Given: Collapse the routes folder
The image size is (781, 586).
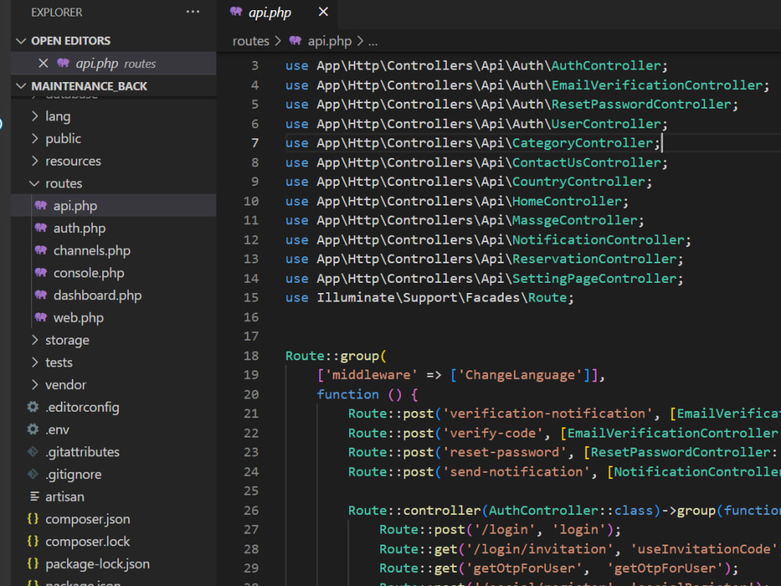Looking at the screenshot, I should tap(34, 184).
